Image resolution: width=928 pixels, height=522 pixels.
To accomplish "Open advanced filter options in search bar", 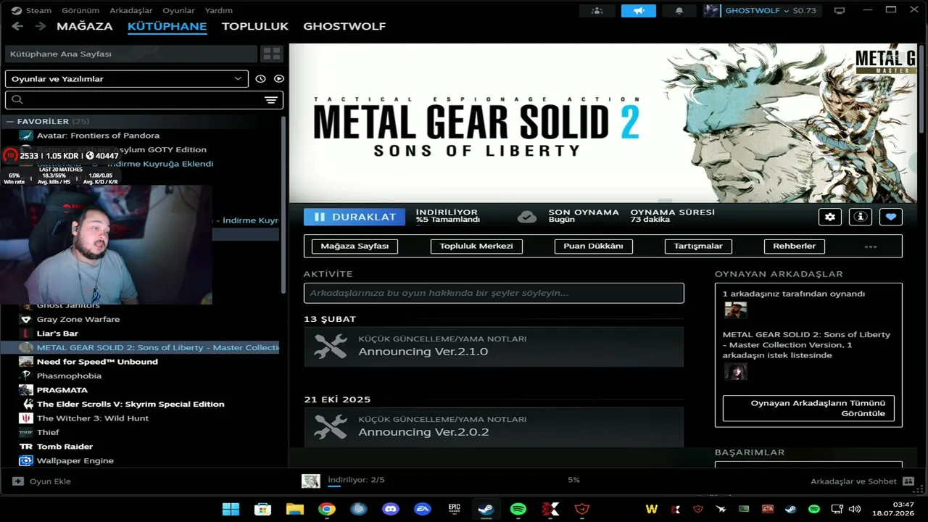I will 271,100.
